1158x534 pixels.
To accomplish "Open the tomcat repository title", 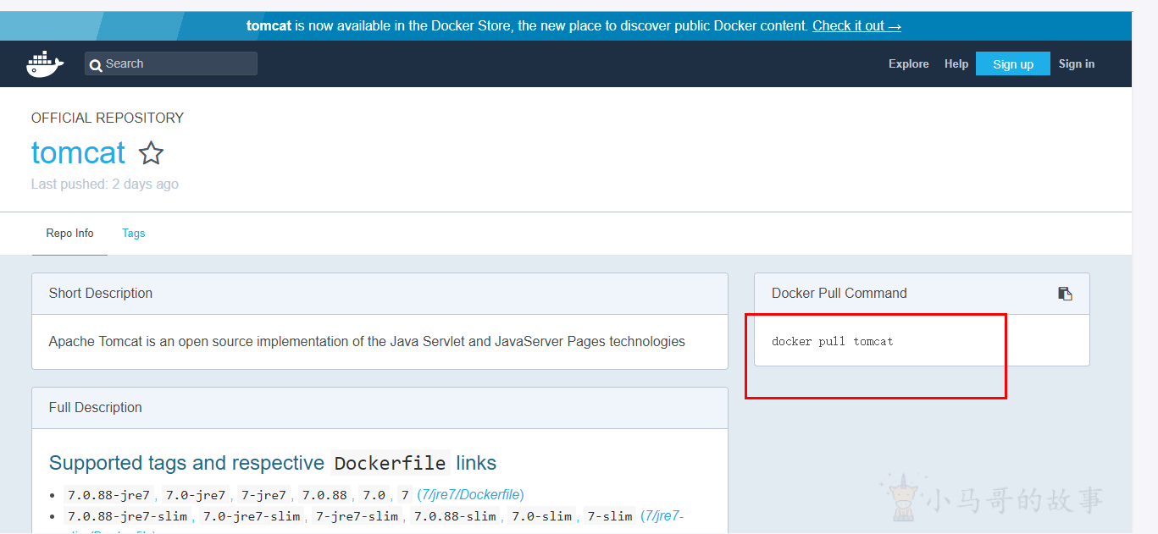I will point(78,152).
